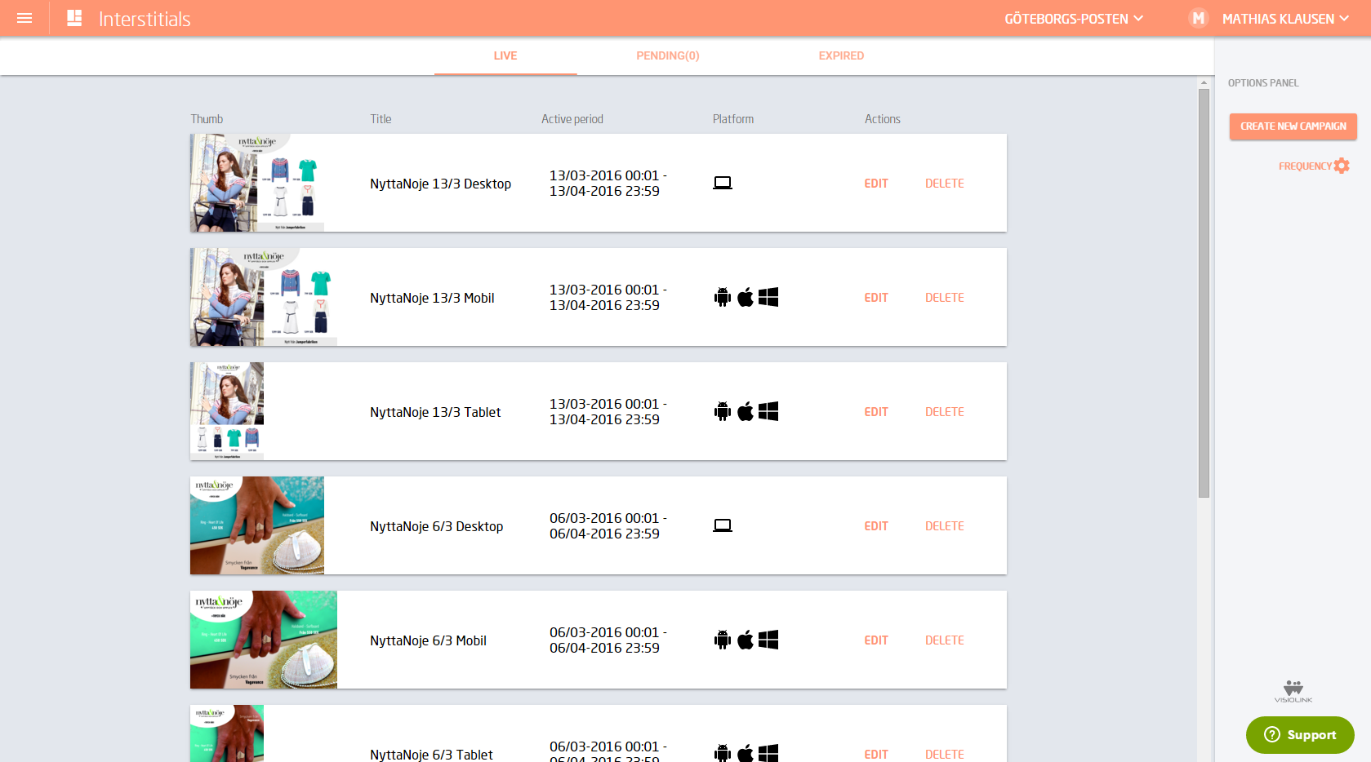1371x762 pixels.
Task: Click the Active period column header
Action: pyautogui.click(x=572, y=119)
